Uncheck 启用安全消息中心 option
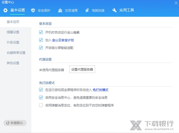Viewport: 179px width, 133px height. (x=41, y=97)
